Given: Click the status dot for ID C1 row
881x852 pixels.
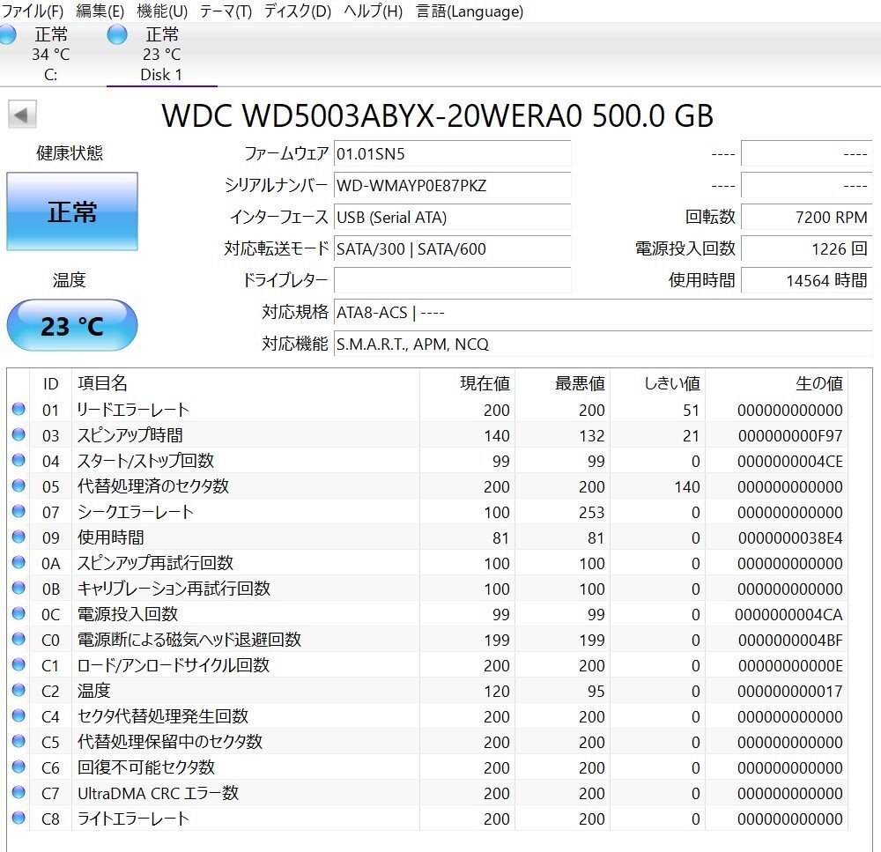Looking at the screenshot, I should [19, 665].
